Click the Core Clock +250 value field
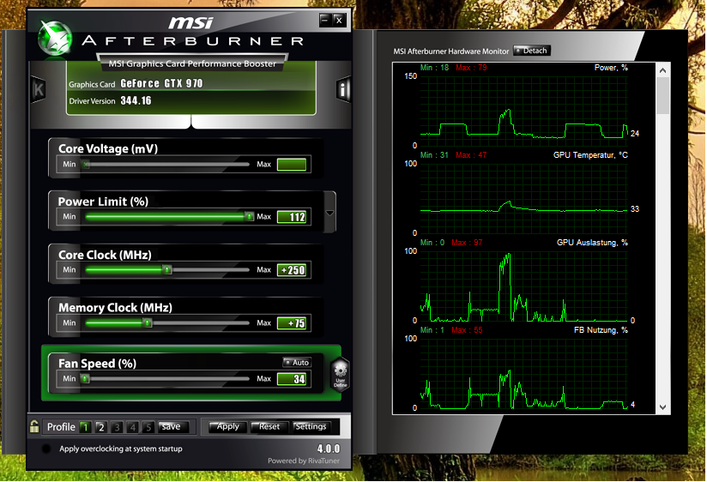This screenshot has height=482, width=707. tap(292, 270)
